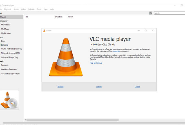185x125 pixels.
Task: Select My Music in the sidebar
Action: click(x=5, y=29)
